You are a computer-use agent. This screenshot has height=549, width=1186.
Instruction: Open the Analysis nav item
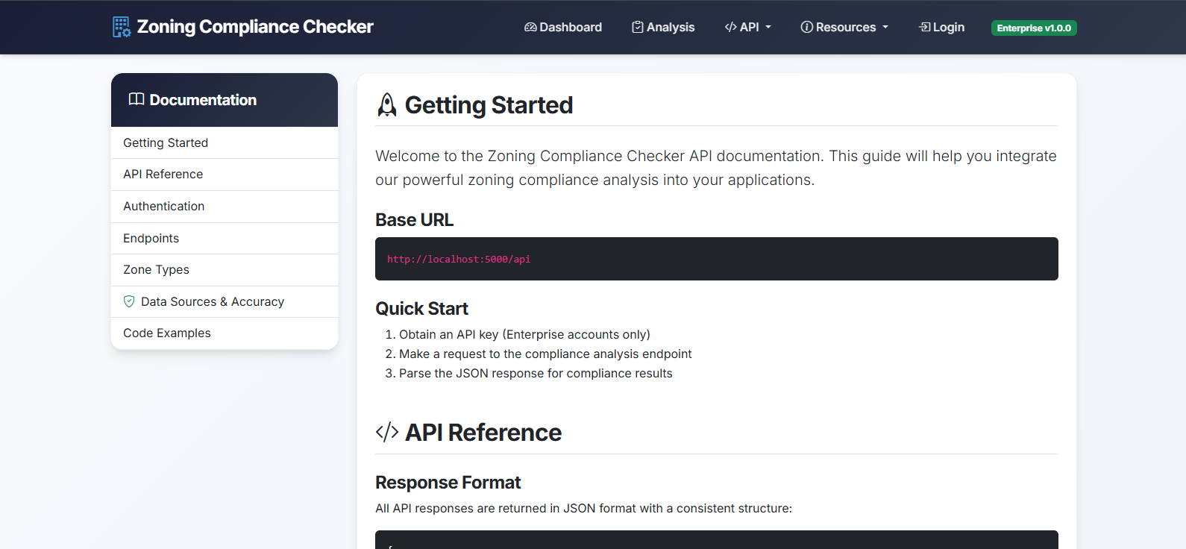663,27
